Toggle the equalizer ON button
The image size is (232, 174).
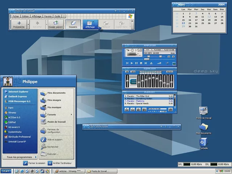tap(127, 72)
